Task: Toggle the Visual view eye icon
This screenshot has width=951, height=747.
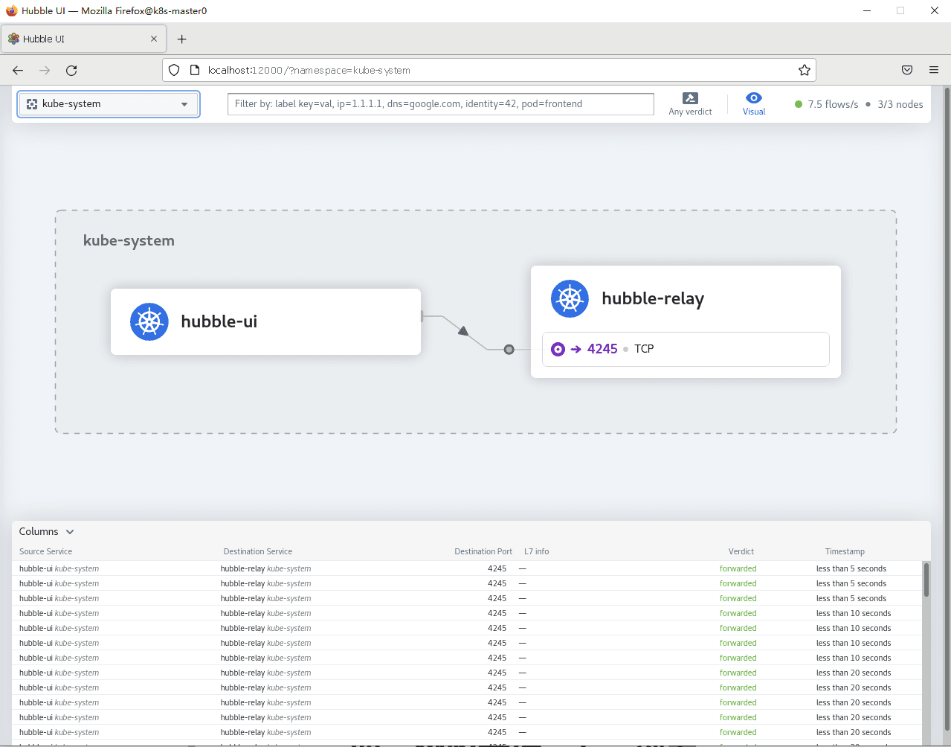Action: point(754,98)
